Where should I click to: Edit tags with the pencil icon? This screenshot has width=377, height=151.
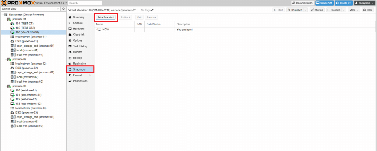point(152,10)
